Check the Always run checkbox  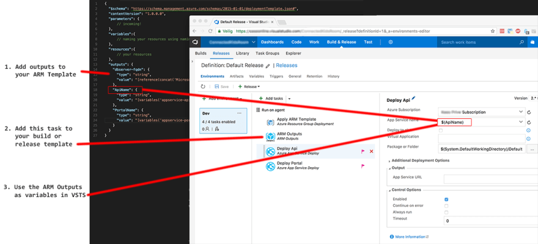coord(446,212)
